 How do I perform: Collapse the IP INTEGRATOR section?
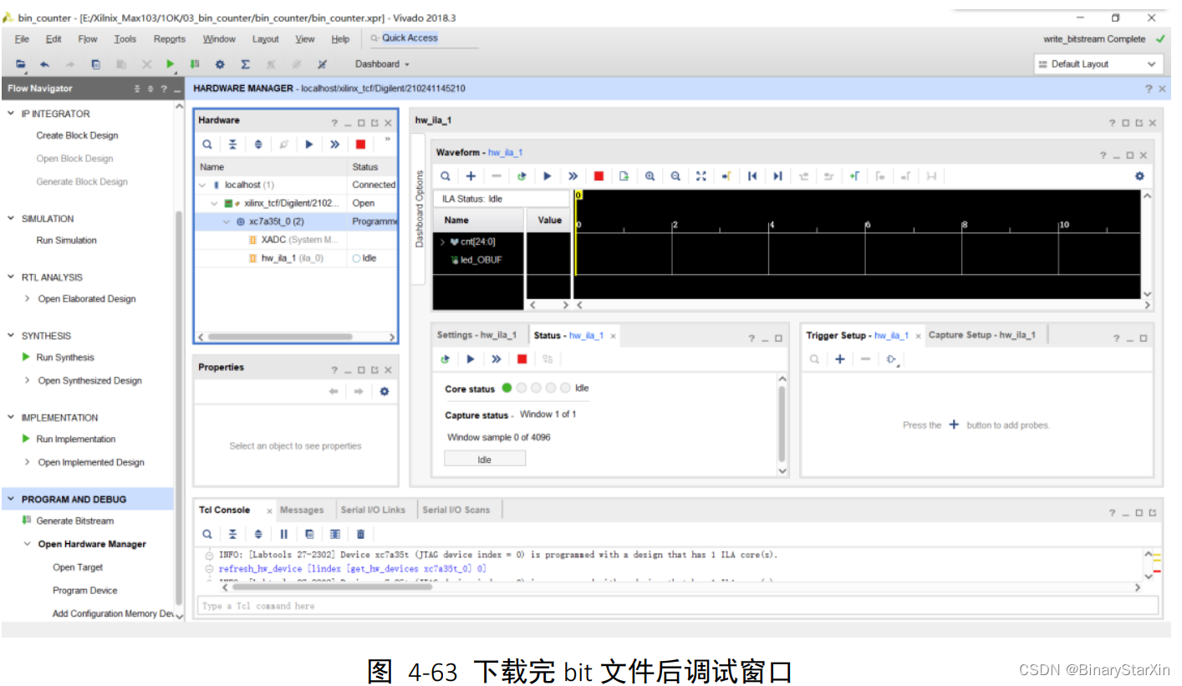(x=11, y=114)
